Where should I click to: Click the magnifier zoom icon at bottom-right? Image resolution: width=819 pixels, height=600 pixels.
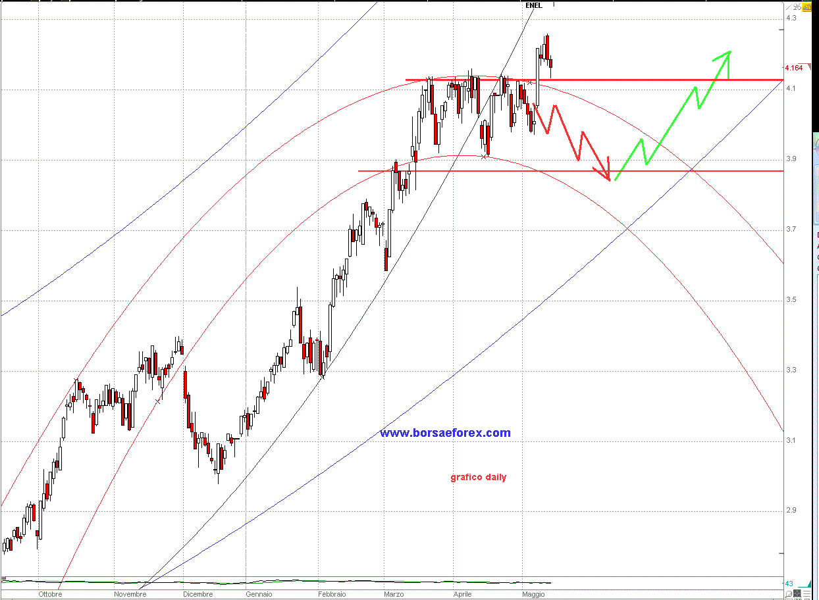coord(788,594)
